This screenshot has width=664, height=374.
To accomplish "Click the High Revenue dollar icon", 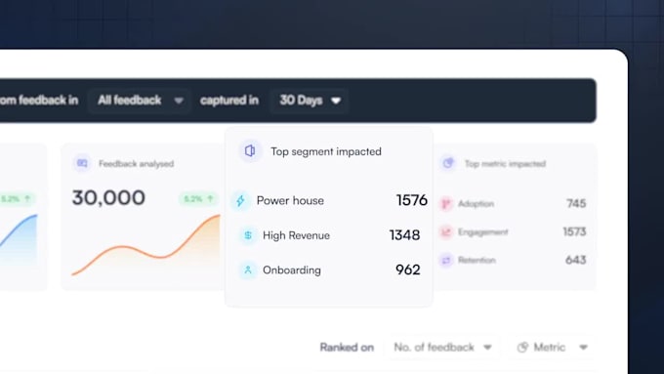I will (x=248, y=235).
